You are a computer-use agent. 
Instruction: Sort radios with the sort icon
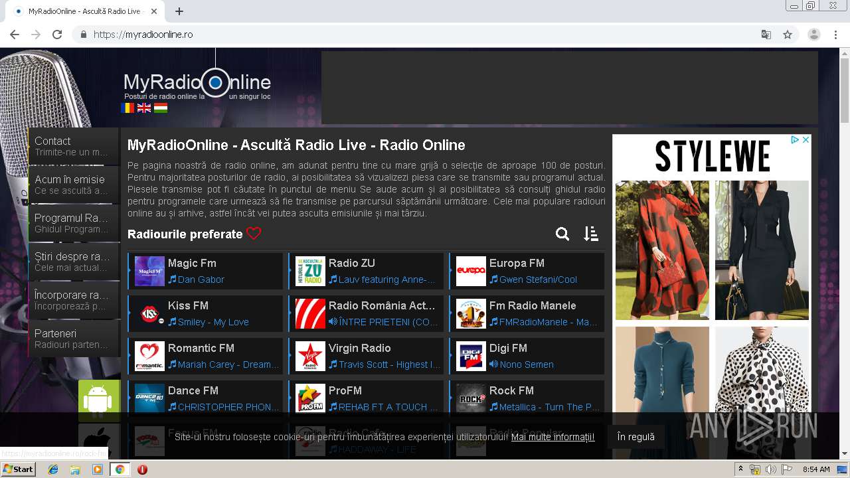591,234
